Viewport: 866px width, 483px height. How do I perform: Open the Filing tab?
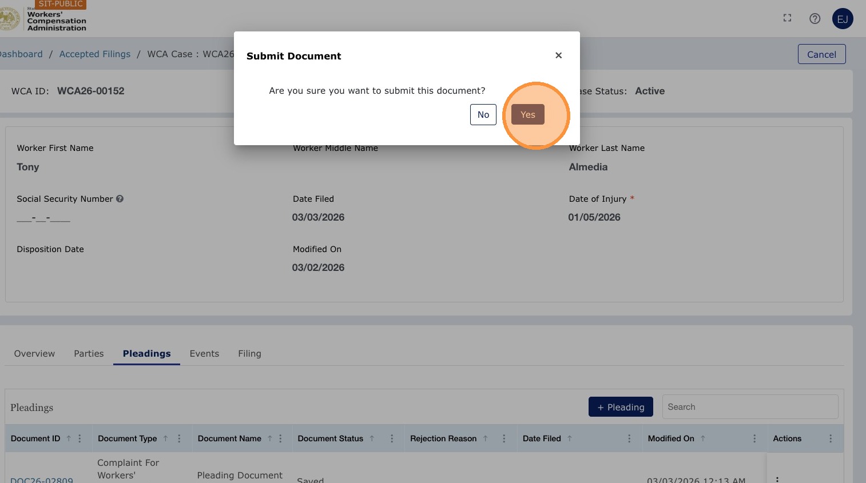[249, 353]
